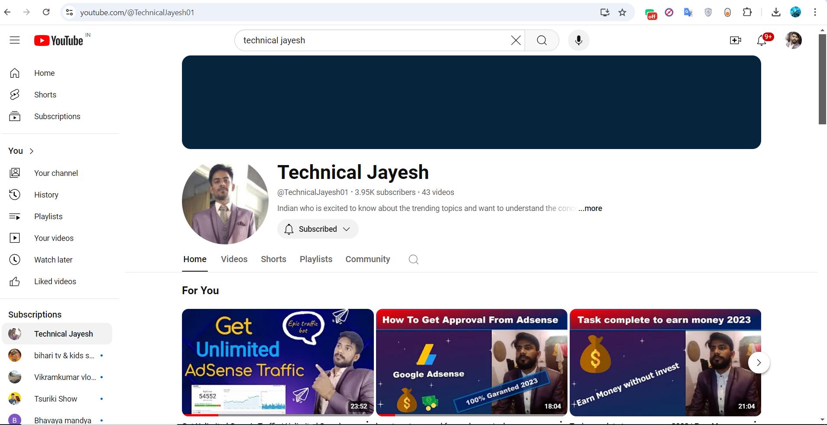Click the 43 videos text
The image size is (827, 425).
pyautogui.click(x=438, y=192)
